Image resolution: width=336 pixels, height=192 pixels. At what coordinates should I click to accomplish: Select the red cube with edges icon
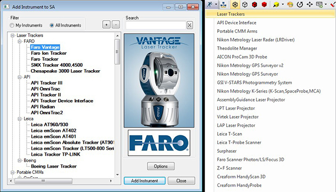point(255,4)
